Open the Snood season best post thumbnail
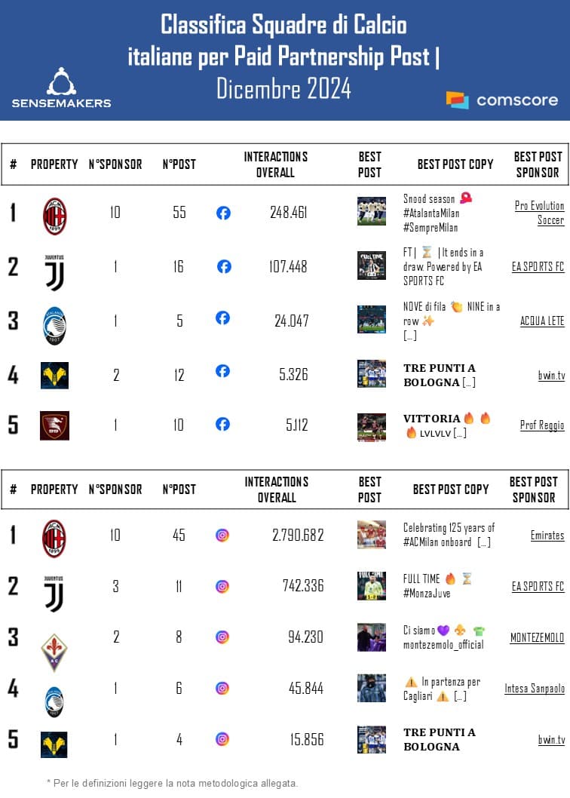570x798 pixels. tap(372, 212)
